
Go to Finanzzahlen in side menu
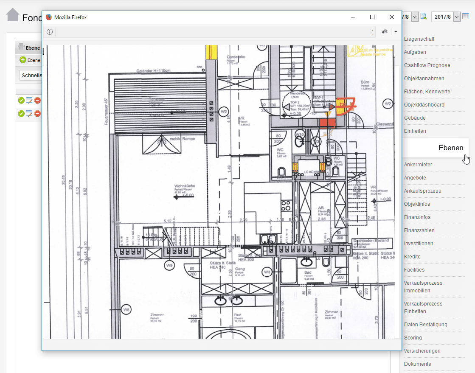(x=419, y=230)
